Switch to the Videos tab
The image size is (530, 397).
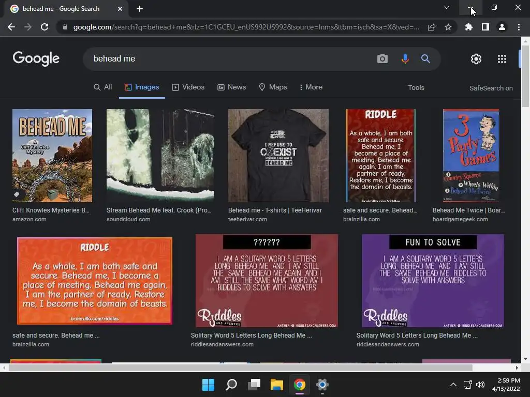188,87
